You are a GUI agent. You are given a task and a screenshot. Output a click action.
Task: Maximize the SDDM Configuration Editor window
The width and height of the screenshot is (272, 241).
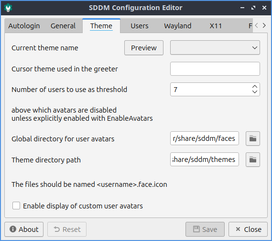253,8
